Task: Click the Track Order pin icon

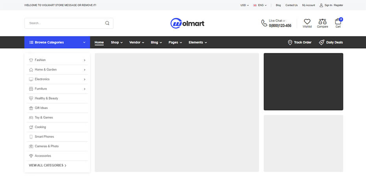Action: pos(290,42)
